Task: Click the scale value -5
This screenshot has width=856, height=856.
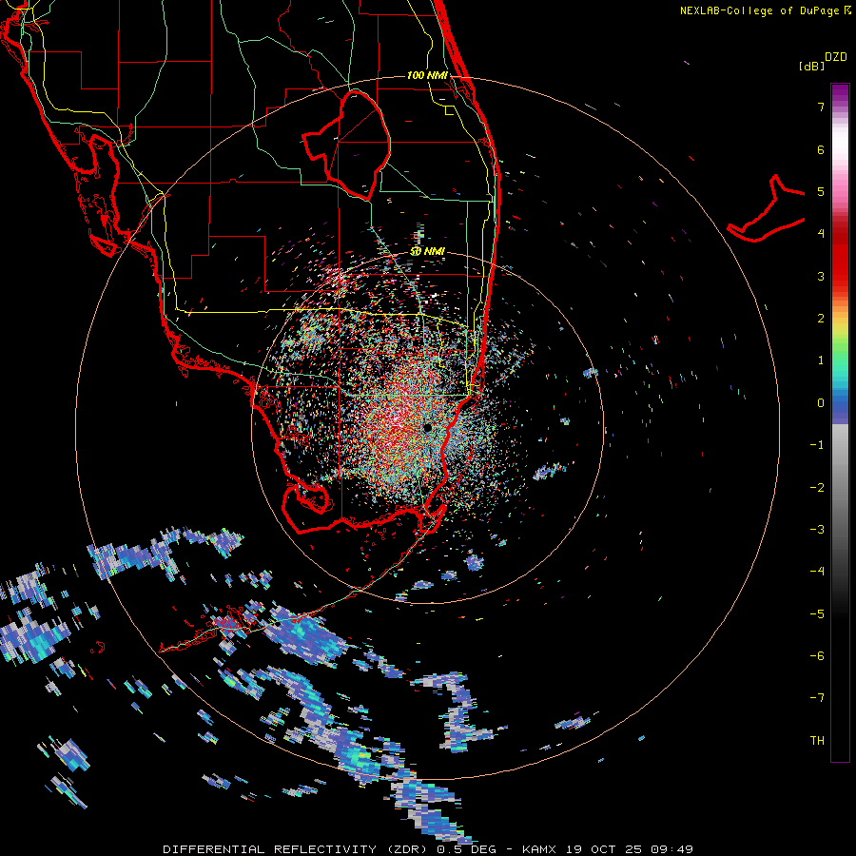Action: 817,614
